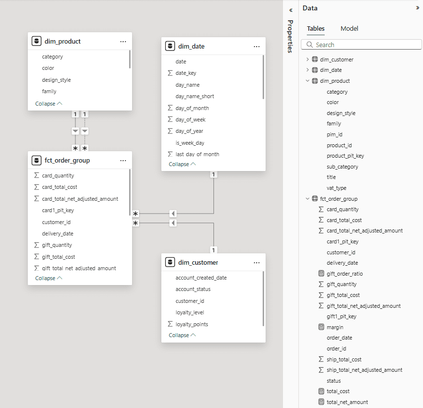Image resolution: width=423 pixels, height=408 pixels.
Task: Click the margin measure calculator icon
Action: [x=321, y=327]
